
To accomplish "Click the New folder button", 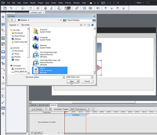I will point(25,25).
